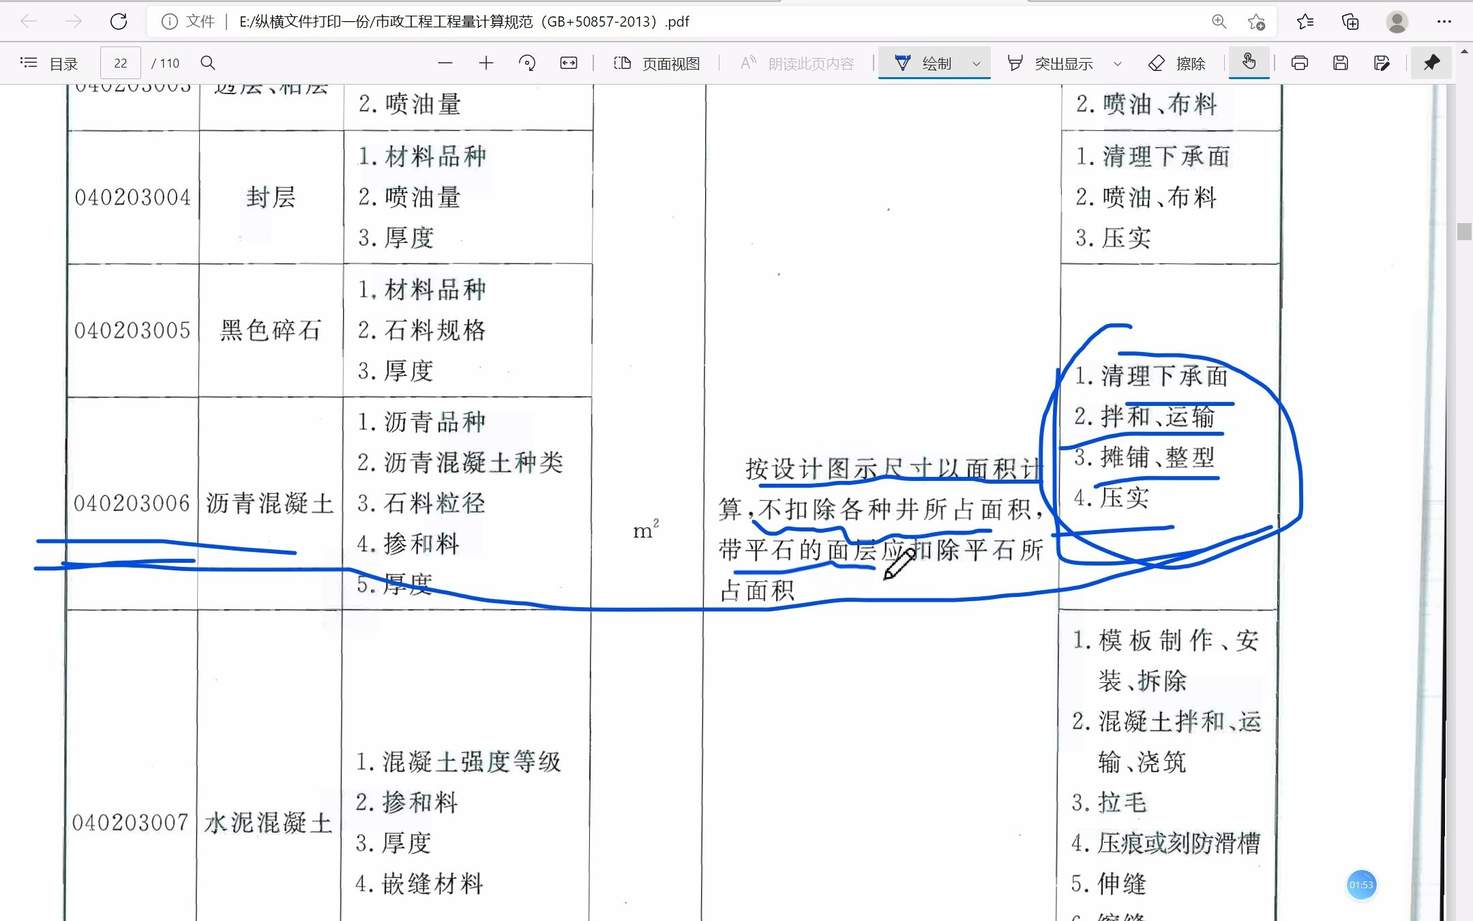Click the browser back arrow
The height and width of the screenshot is (921, 1473).
click(x=29, y=22)
